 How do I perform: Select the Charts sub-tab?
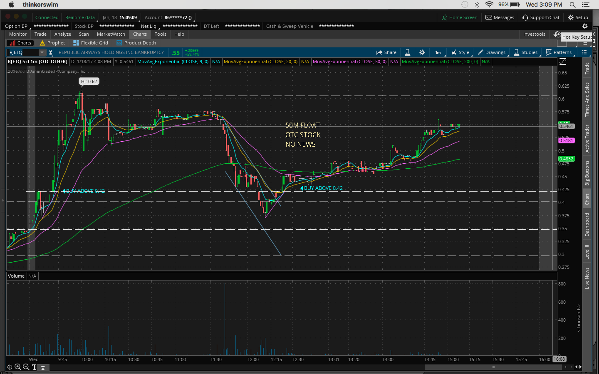tap(20, 43)
